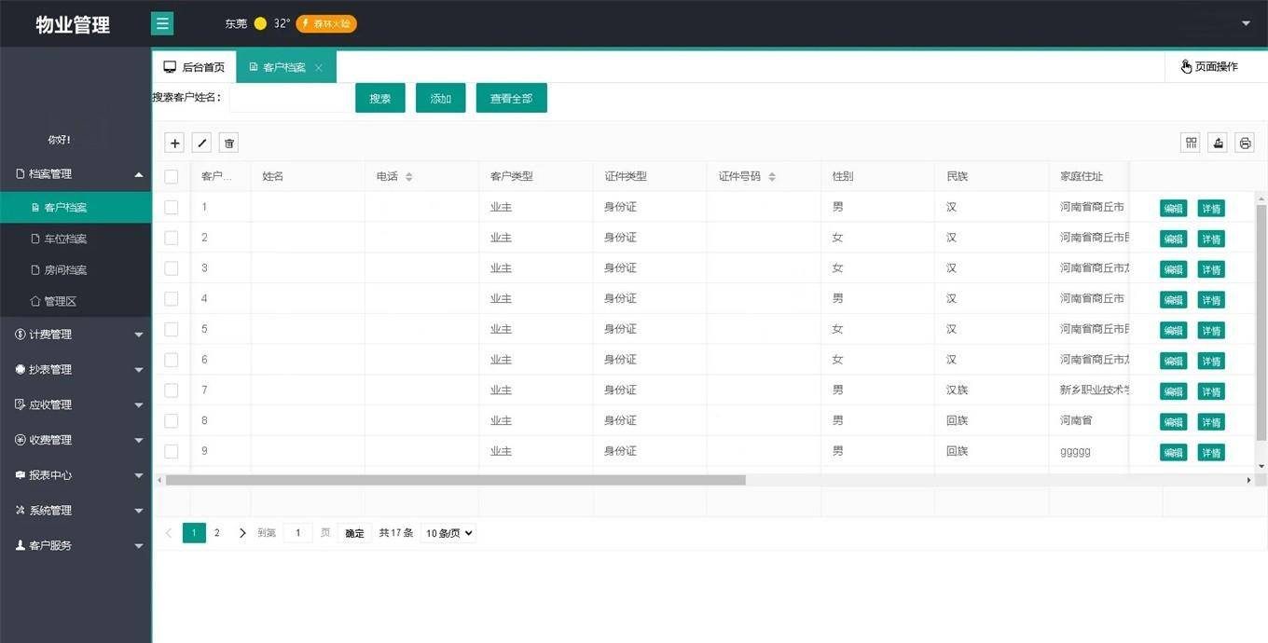Screen dimensions: 1268x643
Task: Click the current page 1 button
Action: 194,533
